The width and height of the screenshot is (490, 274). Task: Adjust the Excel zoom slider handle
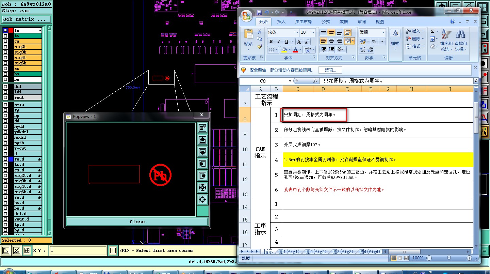tap(449, 258)
